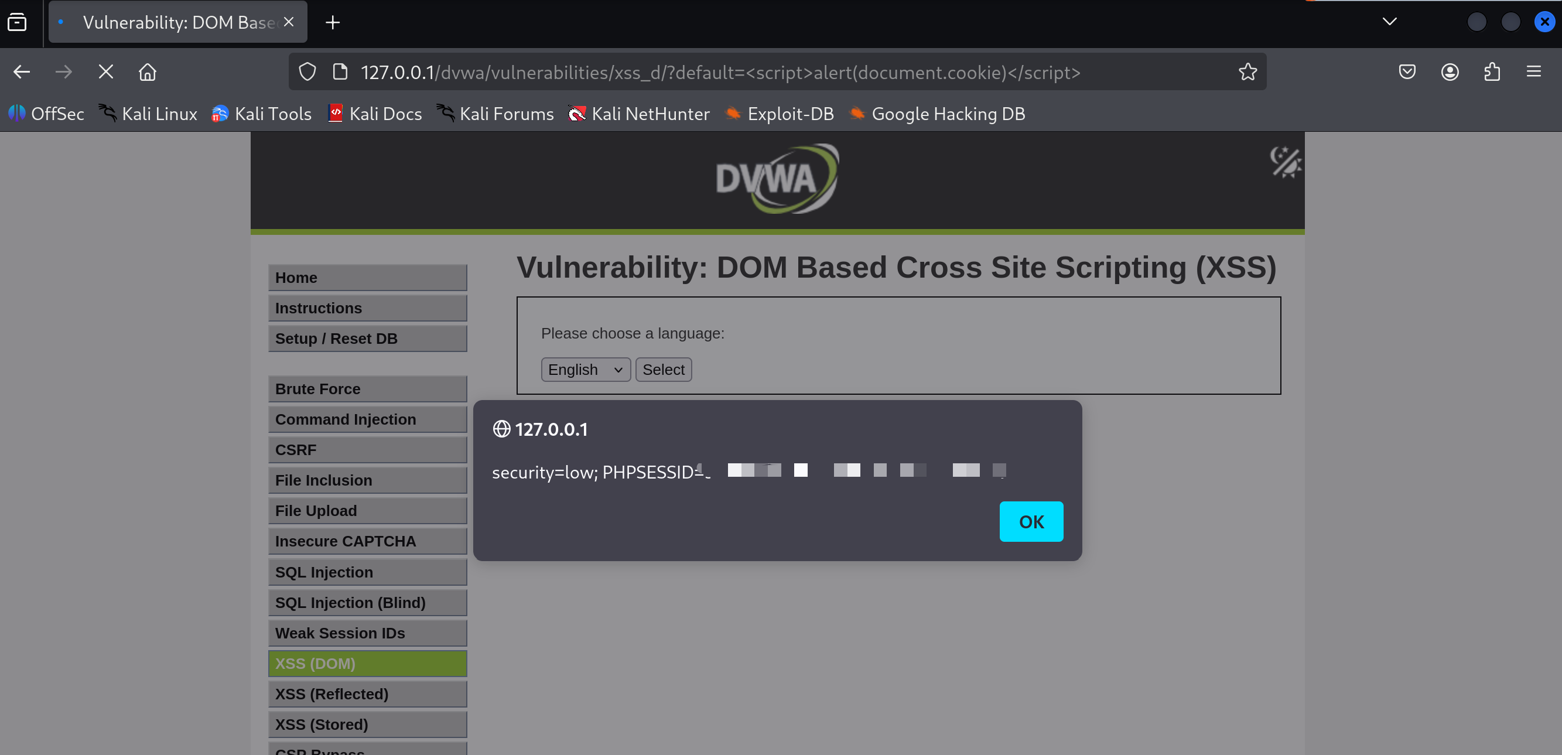Viewport: 1562px width, 755px height.
Task: Expand the English language dropdown
Action: (x=585, y=370)
